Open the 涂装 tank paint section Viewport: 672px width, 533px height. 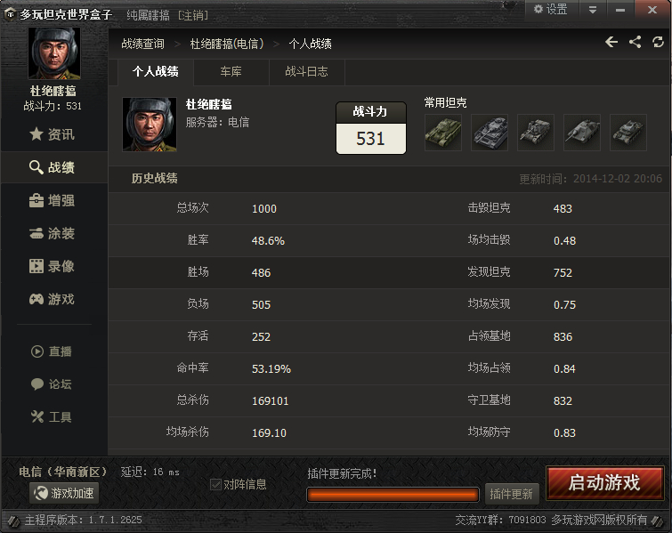click(53, 233)
